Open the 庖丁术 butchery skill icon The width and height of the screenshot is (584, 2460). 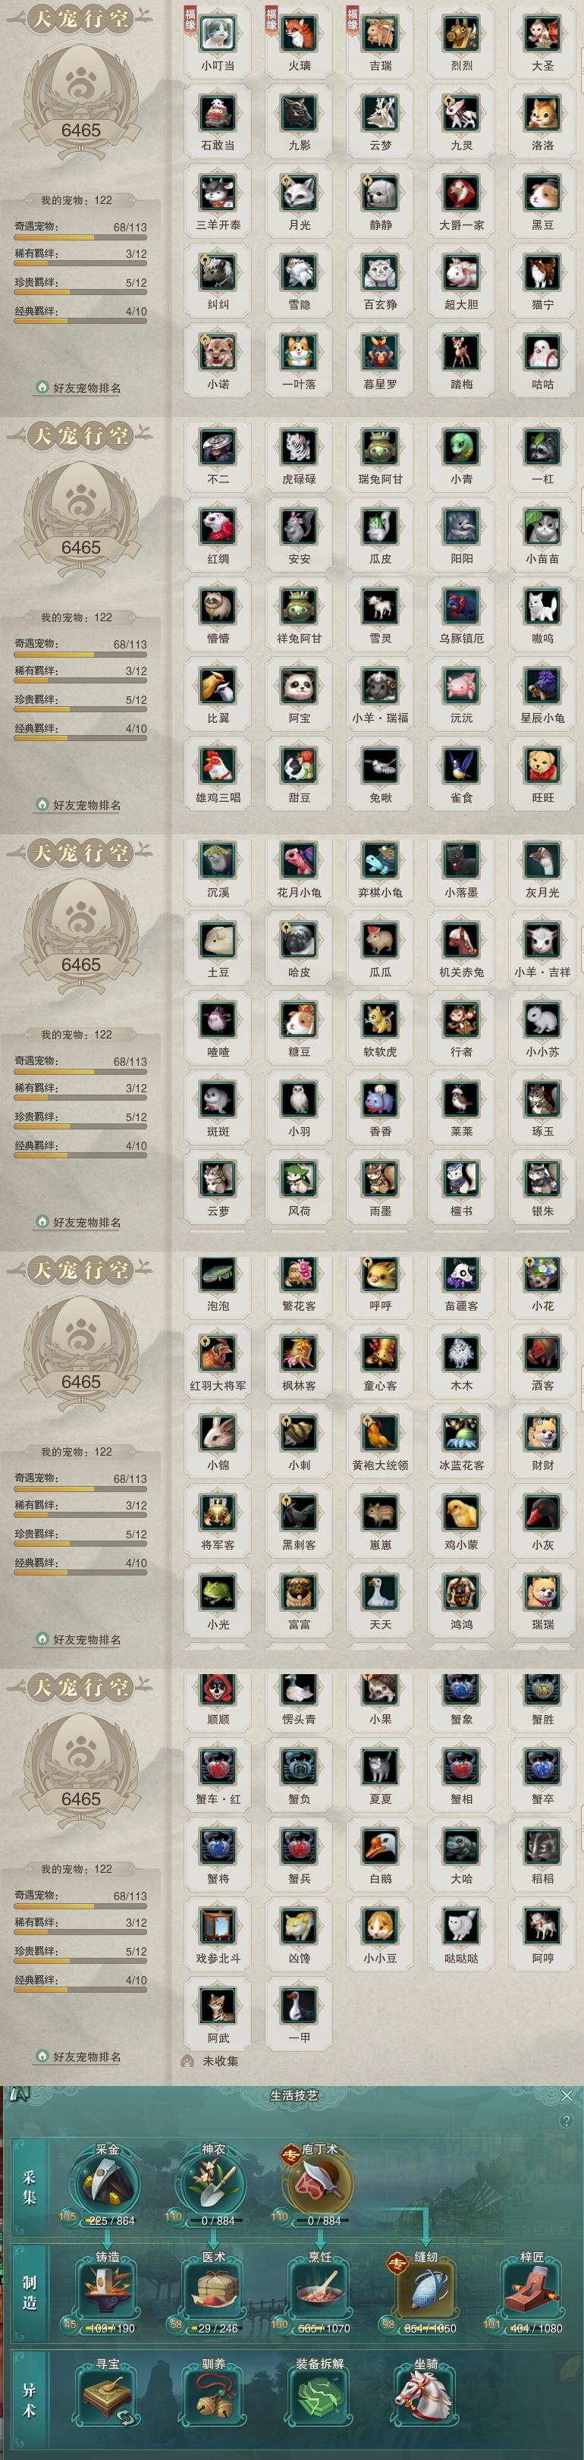pyautogui.click(x=319, y=2183)
